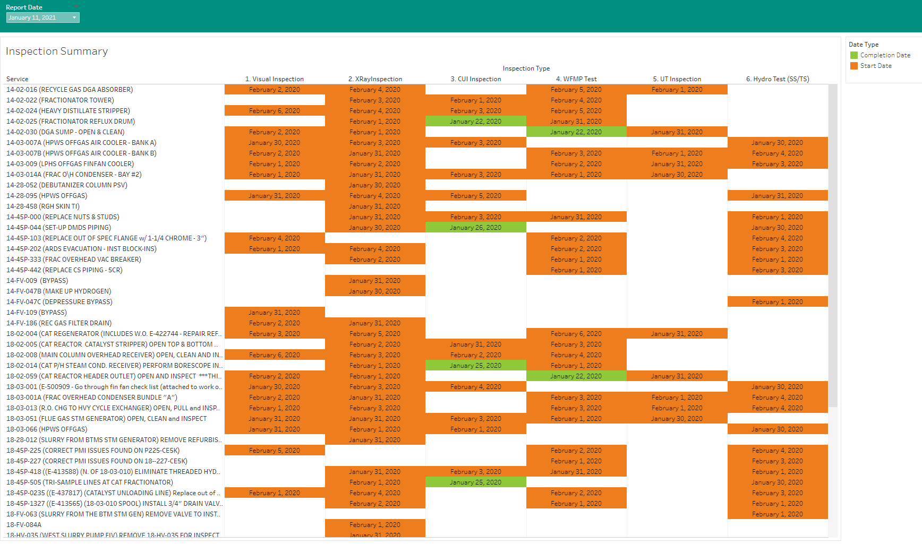Select the 14-02-016 Recycle Gas DGA Absorber row
The width and height of the screenshot is (922, 544).
click(x=70, y=90)
